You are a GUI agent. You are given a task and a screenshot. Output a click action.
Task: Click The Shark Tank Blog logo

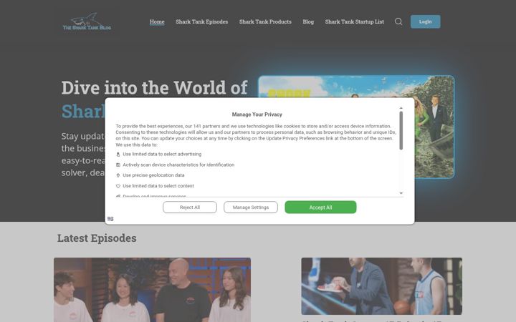pos(87,21)
